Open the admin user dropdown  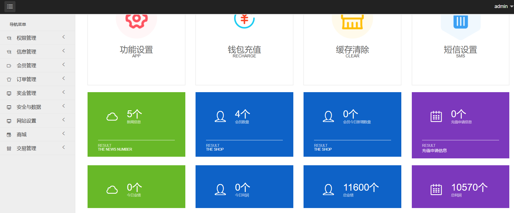click(x=503, y=6)
